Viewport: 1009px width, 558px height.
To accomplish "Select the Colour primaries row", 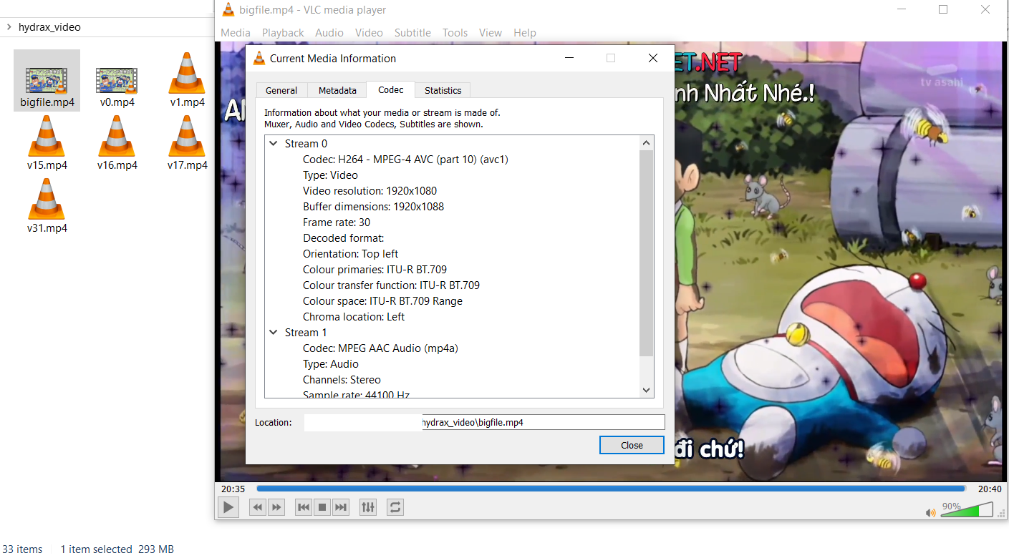I will [x=375, y=270].
